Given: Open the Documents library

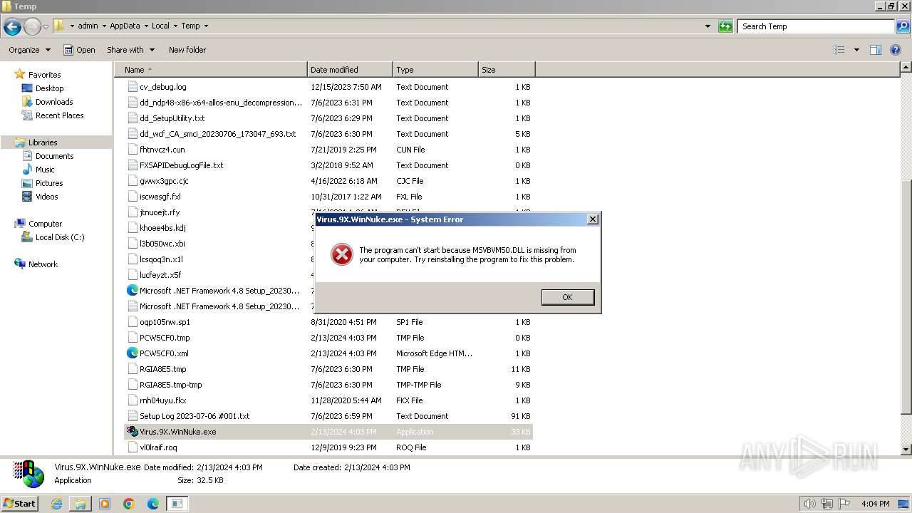Looking at the screenshot, I should [x=48, y=156].
